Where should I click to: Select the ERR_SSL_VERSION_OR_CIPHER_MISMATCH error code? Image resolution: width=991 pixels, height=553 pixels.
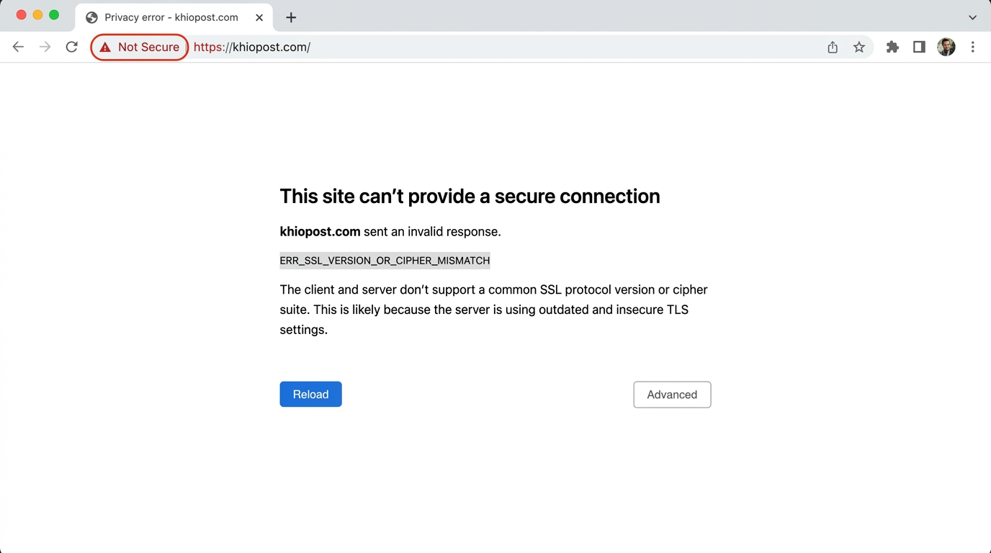(x=385, y=261)
